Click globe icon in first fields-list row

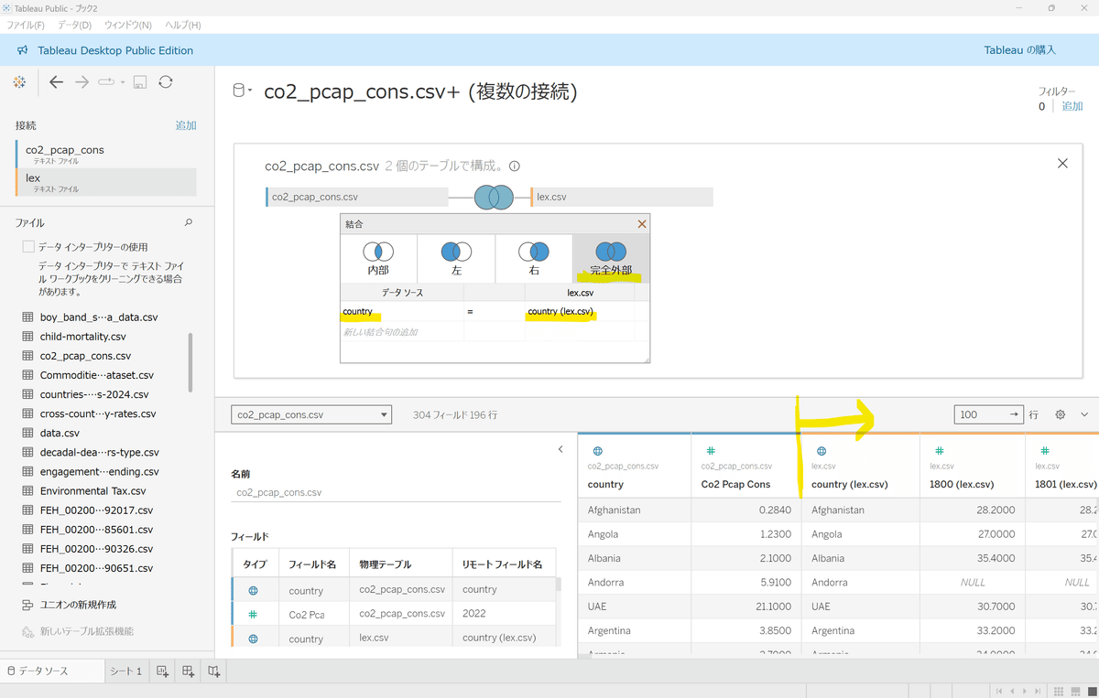pos(253,591)
